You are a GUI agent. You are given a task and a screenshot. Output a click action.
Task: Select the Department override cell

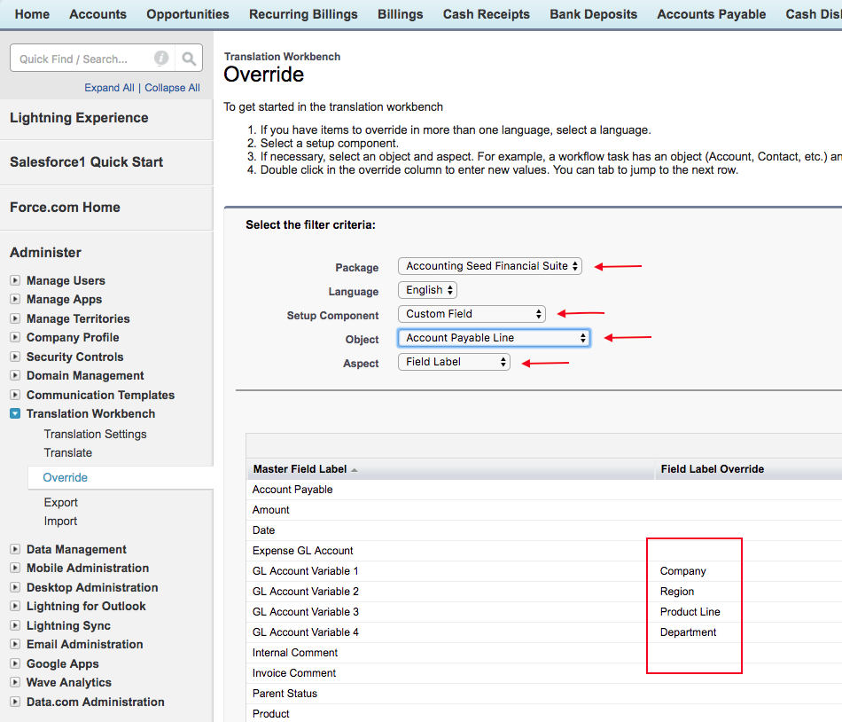click(689, 632)
